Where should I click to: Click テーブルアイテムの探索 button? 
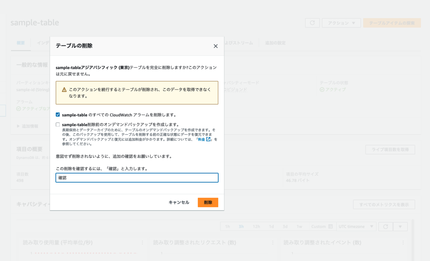(392, 23)
